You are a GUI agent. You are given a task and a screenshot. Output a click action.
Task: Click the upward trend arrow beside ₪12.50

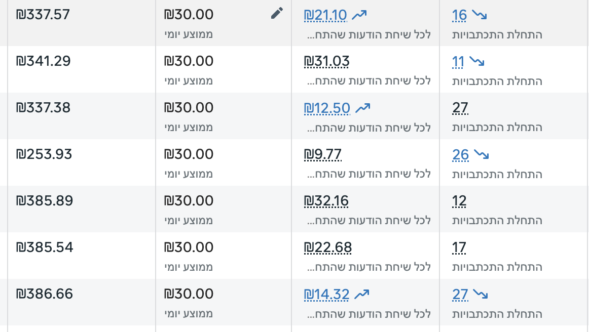click(x=363, y=108)
